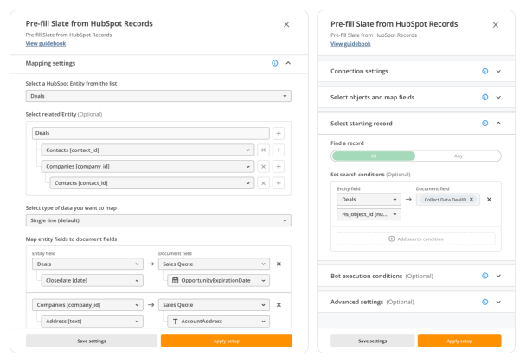Viewport: 526px width, 363px height.
Task: Open the Hs_object_id field dropdown
Action: click(x=369, y=214)
